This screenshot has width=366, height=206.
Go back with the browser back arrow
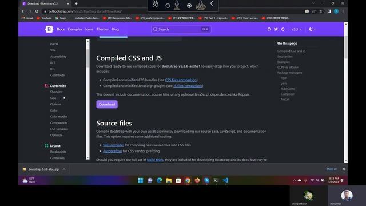[23, 11]
